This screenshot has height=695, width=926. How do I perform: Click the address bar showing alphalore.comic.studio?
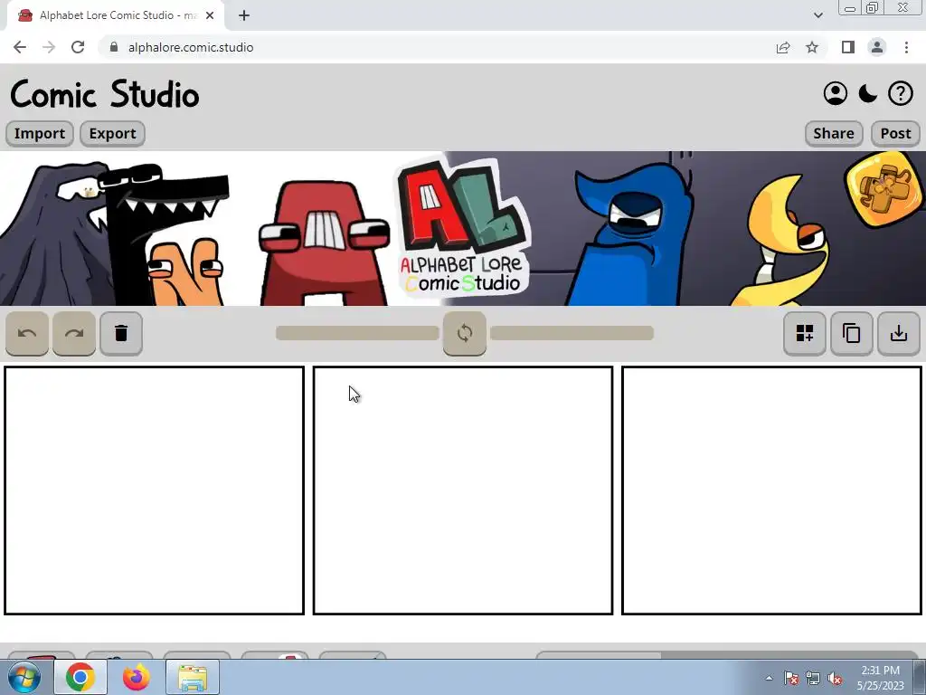tap(463, 47)
